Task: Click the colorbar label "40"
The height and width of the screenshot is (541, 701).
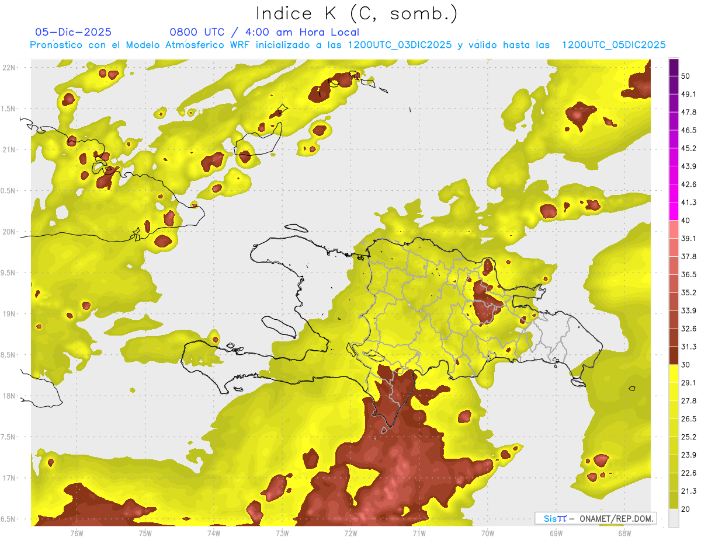Action: pos(686,221)
